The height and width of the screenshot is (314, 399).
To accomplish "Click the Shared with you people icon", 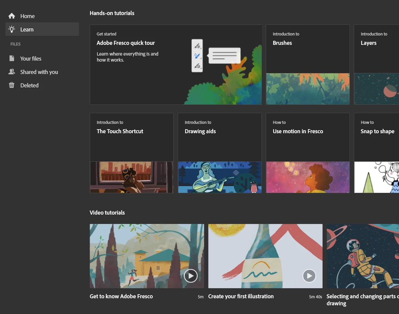I will (x=12, y=72).
